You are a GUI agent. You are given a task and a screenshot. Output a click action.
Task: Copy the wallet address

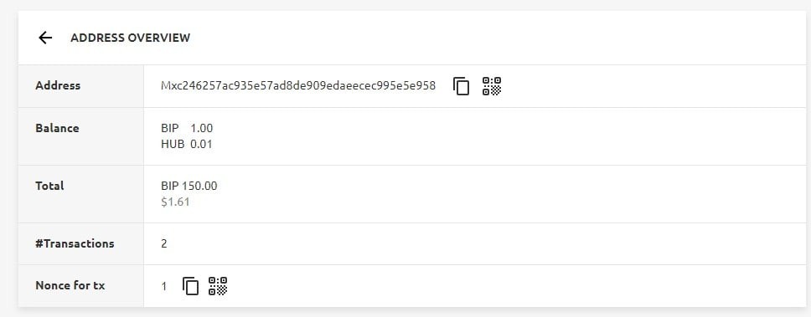[x=461, y=85]
